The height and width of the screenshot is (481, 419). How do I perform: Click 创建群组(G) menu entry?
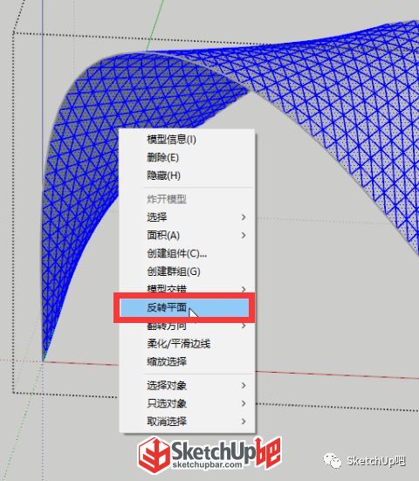coord(174,271)
